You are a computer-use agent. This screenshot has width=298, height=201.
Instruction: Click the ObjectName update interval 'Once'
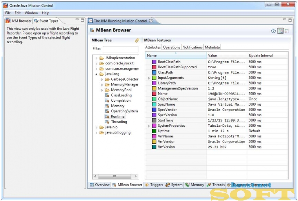click(x=253, y=99)
